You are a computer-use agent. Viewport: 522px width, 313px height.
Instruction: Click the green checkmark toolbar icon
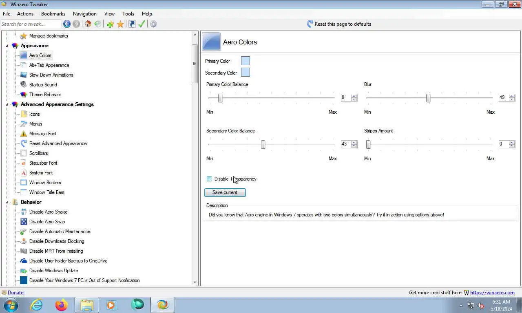coord(142,24)
